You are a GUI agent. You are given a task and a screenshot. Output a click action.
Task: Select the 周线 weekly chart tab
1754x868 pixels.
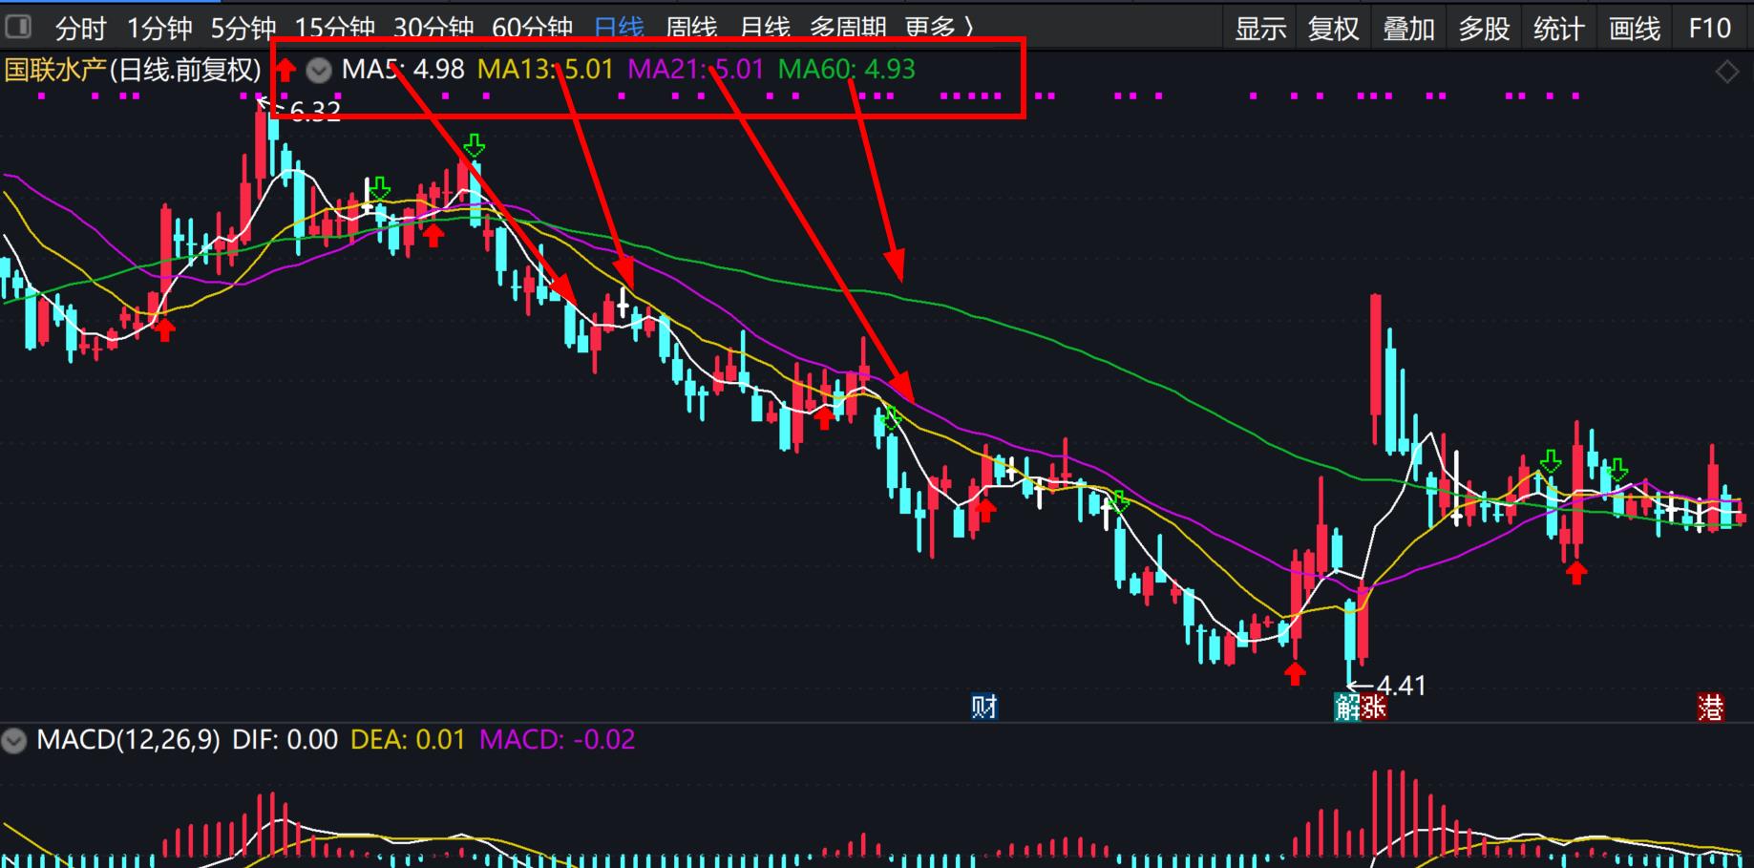[691, 28]
